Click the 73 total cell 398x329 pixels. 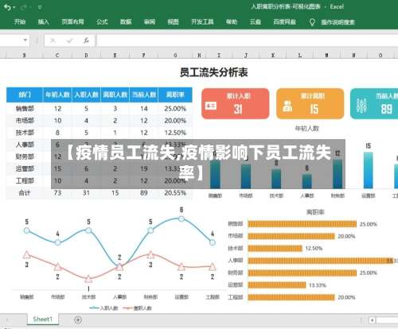[x=57, y=193]
